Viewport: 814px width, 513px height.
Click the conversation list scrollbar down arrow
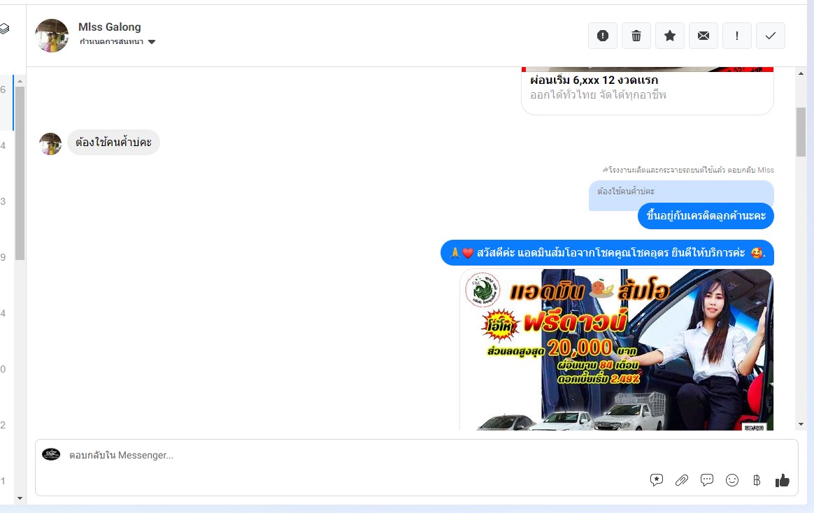pyautogui.click(x=20, y=498)
